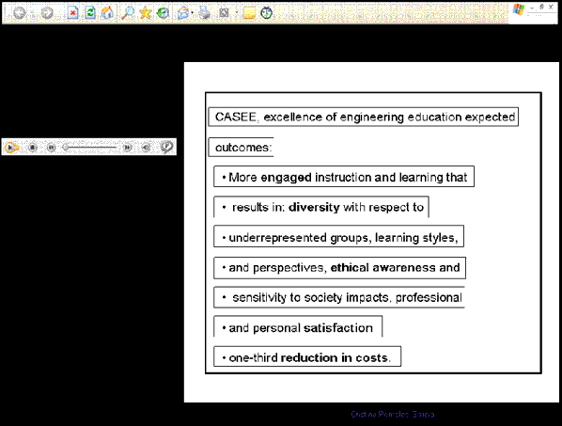Stop media playback with the Stop button
Image resolution: width=562 pixels, height=426 pixels.
[33, 147]
